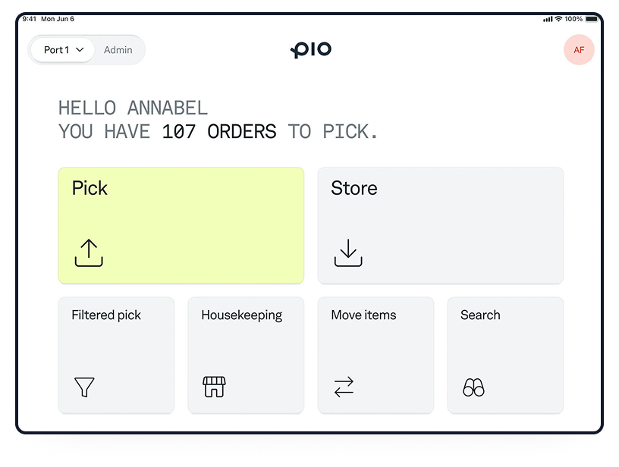Click the Filtered pick funnel icon
Image resolution: width=619 pixels, height=467 pixels.
84,387
